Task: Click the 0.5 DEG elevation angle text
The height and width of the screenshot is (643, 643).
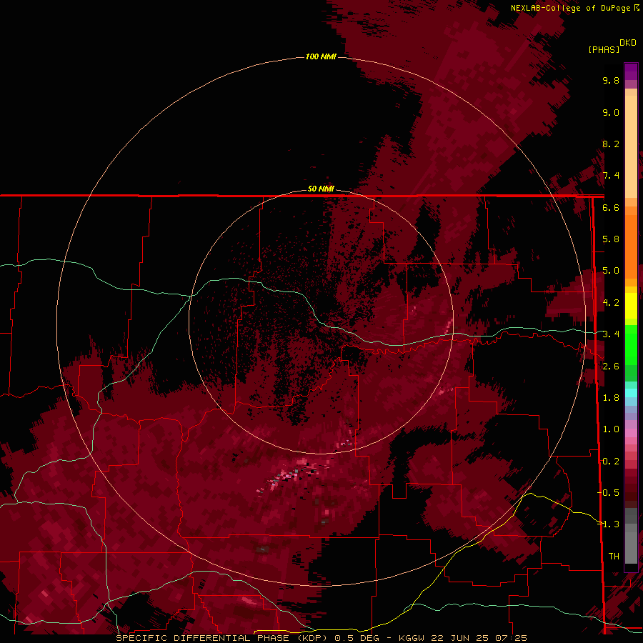Action: click(356, 638)
